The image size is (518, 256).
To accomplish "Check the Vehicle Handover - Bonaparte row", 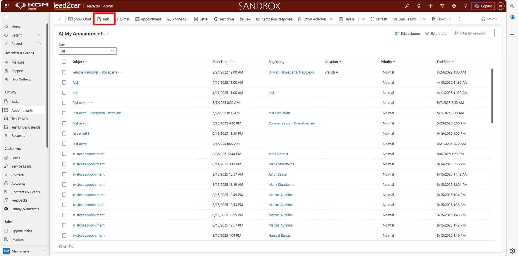I will (64, 72).
